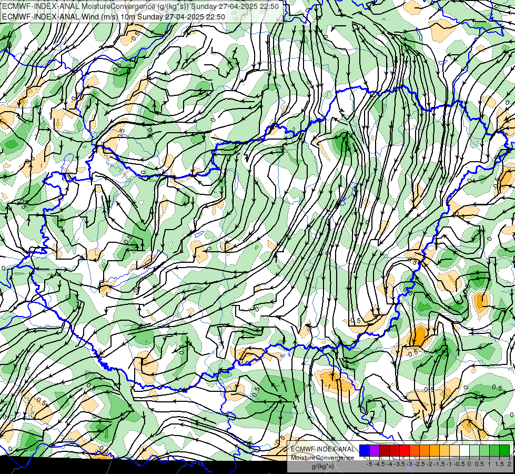Screen dimensions: 515x474
Task: Click the dark maroon legend swatch above -4.5
Action: coord(385,450)
